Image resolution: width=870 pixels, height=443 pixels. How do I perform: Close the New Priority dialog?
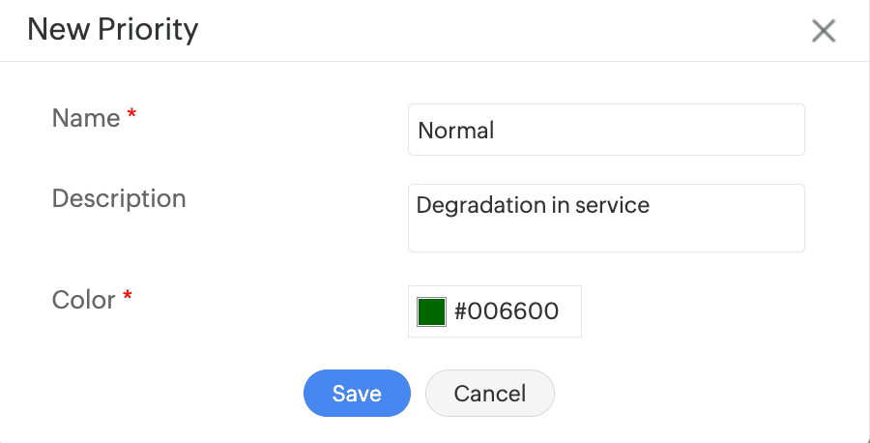pos(823,31)
